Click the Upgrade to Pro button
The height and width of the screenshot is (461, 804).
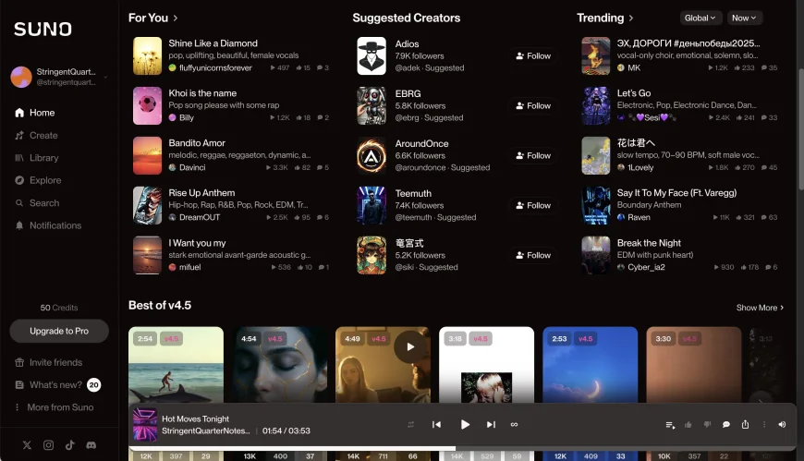click(x=59, y=331)
